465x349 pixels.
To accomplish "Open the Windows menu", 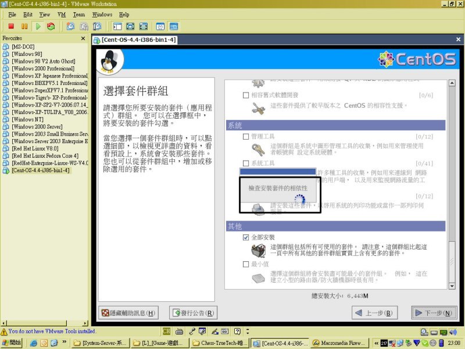I will tap(102, 14).
